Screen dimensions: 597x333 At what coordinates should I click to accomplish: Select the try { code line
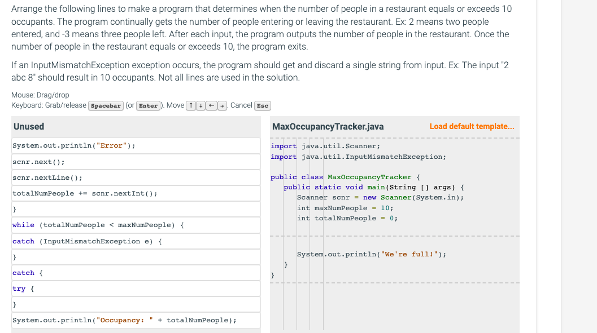(136, 289)
